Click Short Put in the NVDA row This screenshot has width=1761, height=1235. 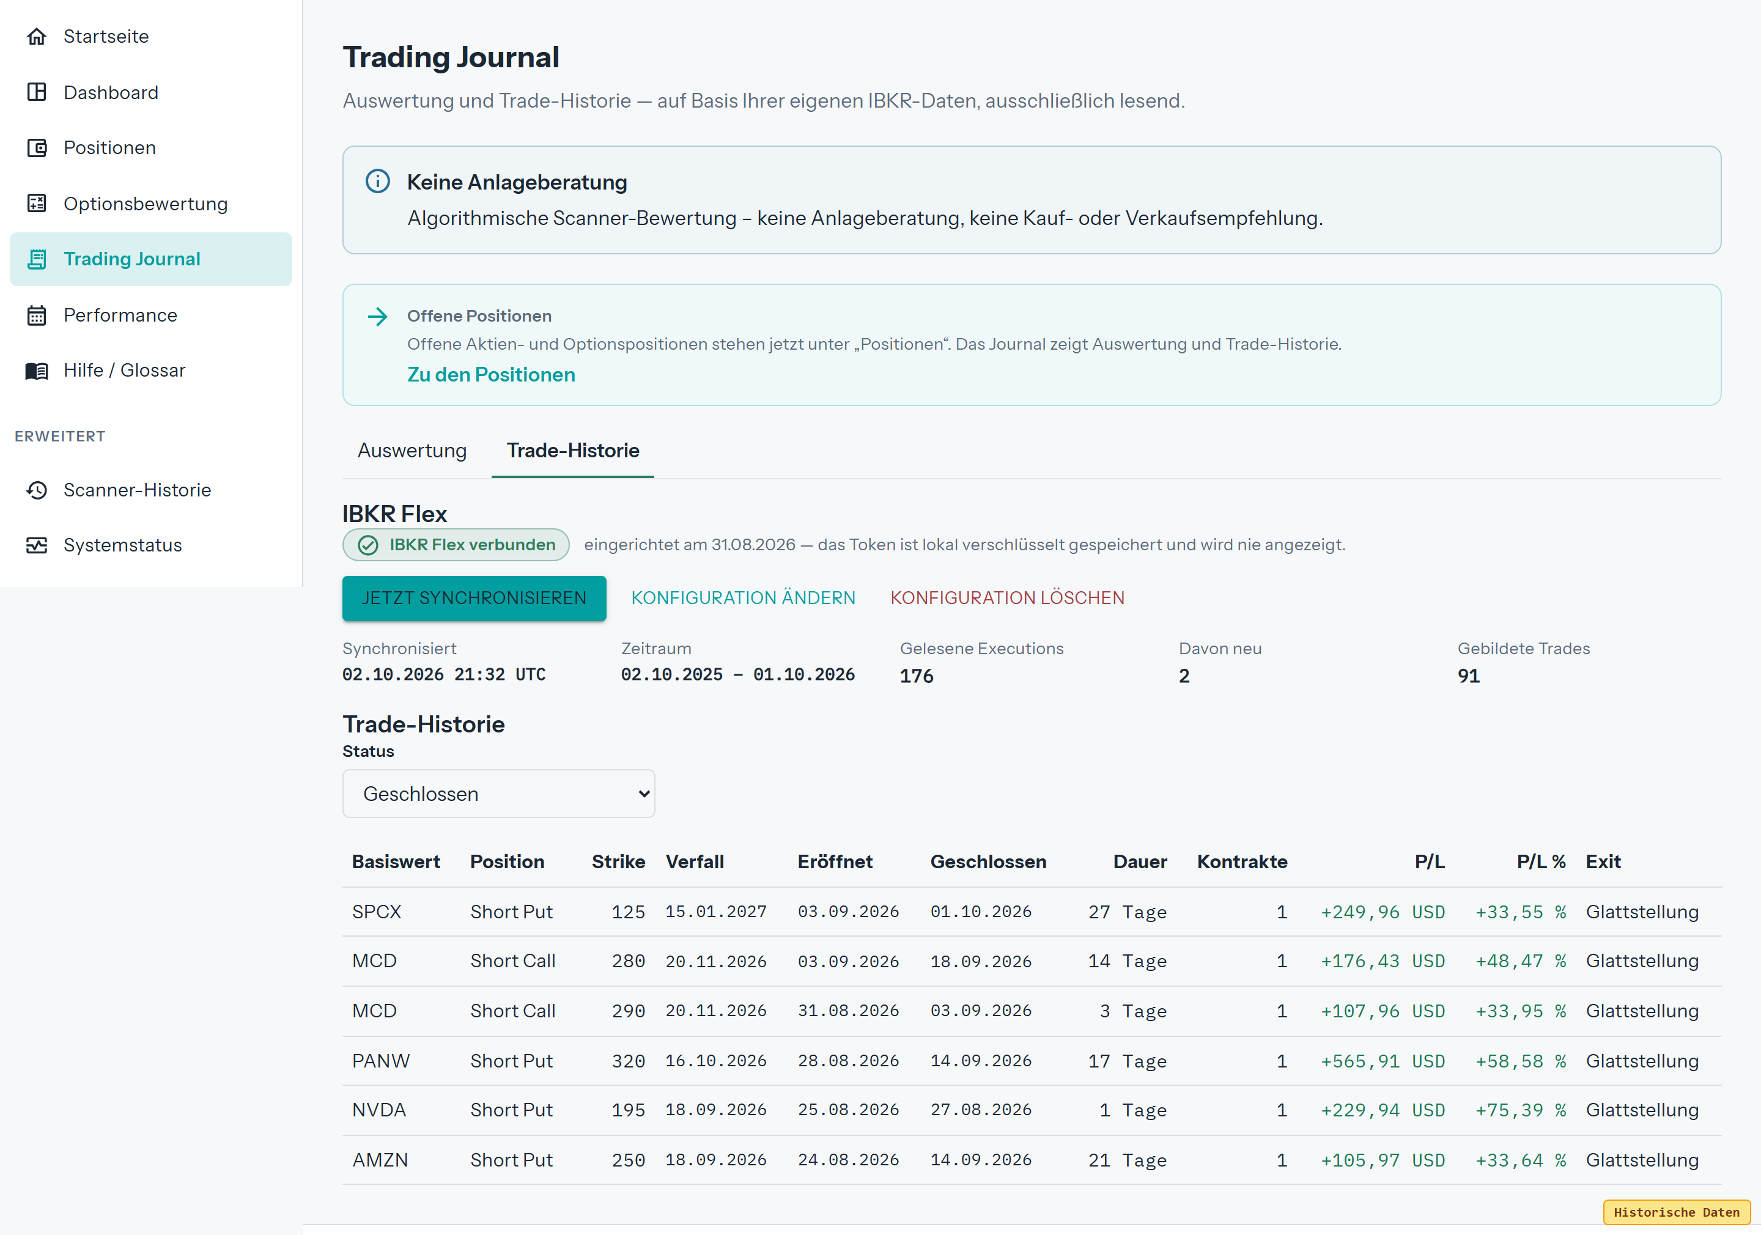click(511, 1110)
